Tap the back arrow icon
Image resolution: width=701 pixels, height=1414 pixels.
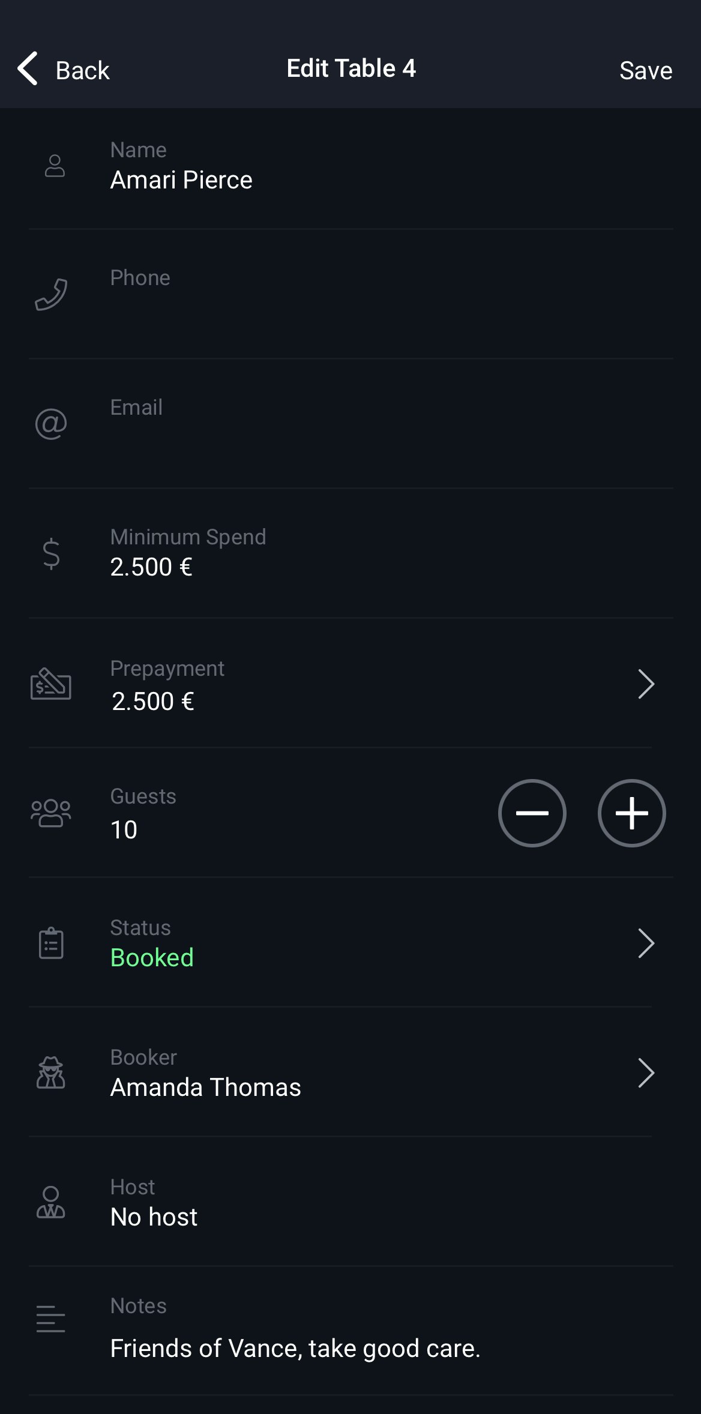(28, 68)
